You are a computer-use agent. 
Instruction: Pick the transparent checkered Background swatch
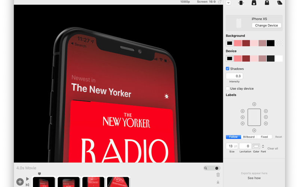(279, 43)
